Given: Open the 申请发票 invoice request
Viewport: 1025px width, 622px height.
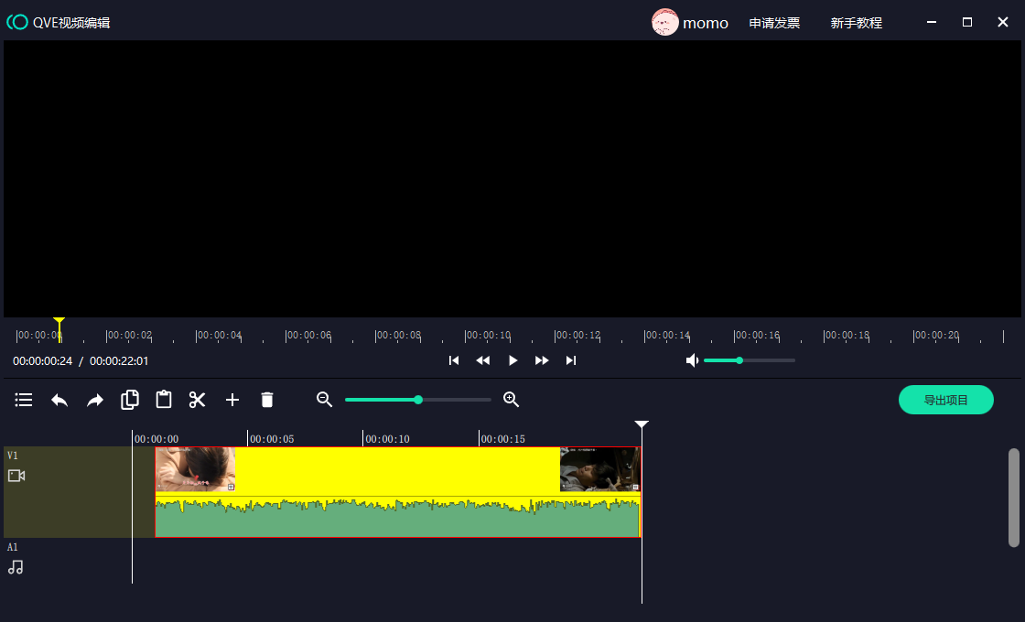Looking at the screenshot, I should [774, 23].
